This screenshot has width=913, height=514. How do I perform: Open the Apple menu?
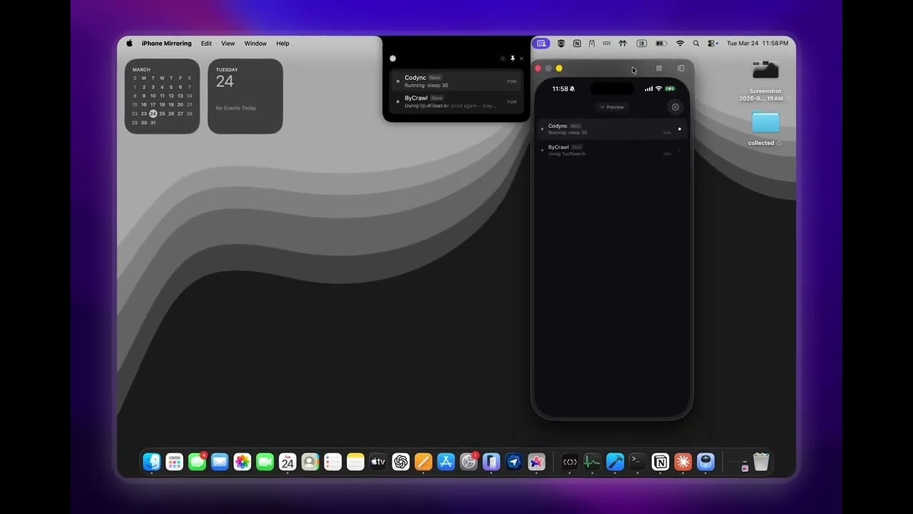[130, 44]
